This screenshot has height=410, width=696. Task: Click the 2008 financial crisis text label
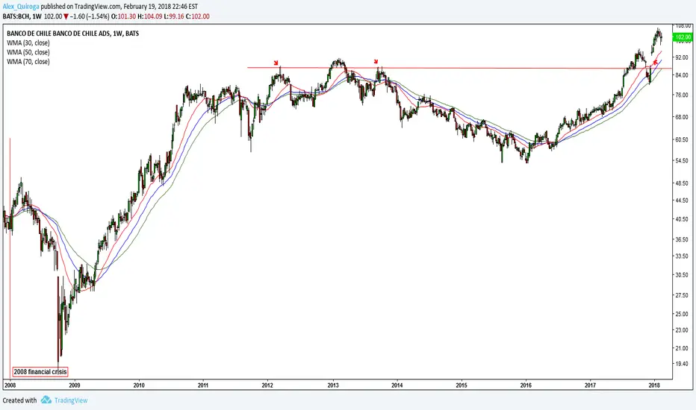[x=40, y=371]
